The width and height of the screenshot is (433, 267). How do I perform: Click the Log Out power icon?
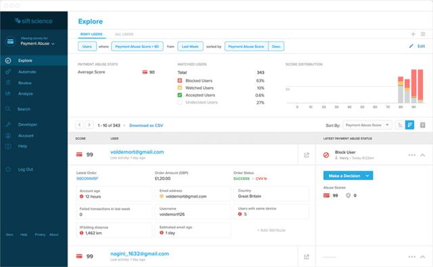pos(8,170)
